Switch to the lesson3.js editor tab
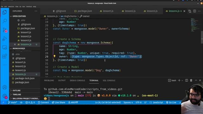Viewport: 203px width, 114px height. coord(151,11)
